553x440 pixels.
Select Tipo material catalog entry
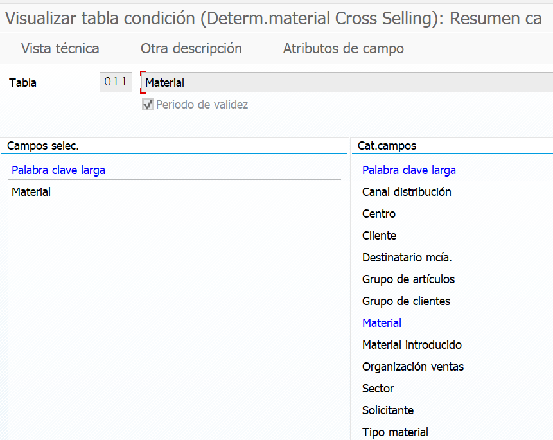coord(395,432)
